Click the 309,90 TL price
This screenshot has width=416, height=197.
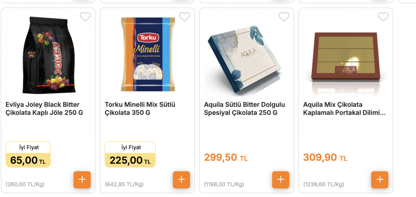coord(325,157)
